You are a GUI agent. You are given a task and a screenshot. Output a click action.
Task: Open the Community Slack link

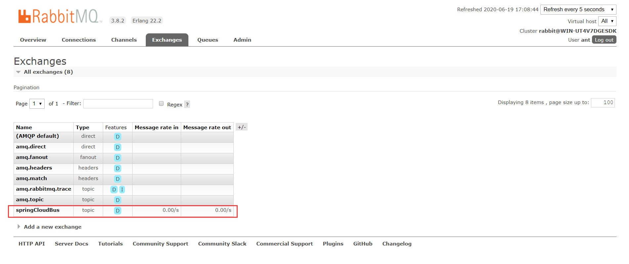click(x=222, y=244)
